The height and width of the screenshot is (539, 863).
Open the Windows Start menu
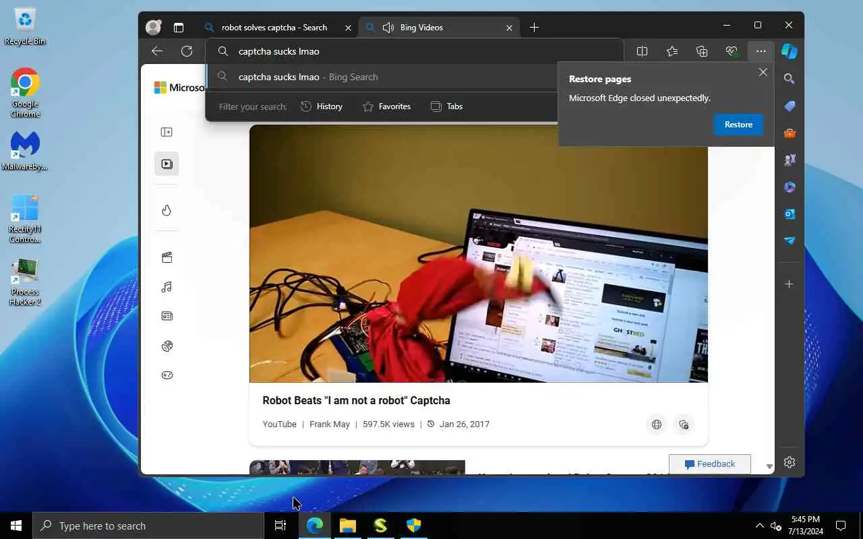(16, 526)
